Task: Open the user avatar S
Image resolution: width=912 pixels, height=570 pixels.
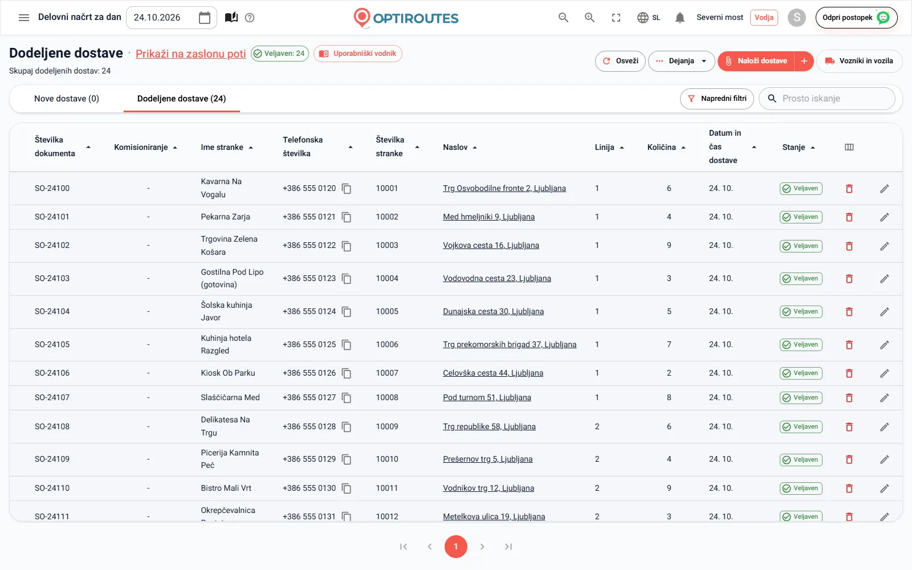Action: tap(797, 18)
